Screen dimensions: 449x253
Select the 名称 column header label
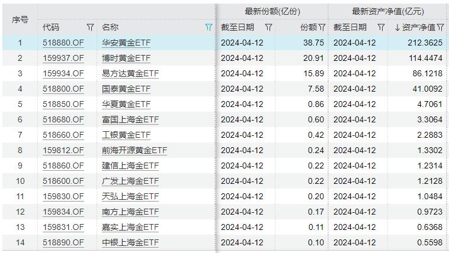110,27
